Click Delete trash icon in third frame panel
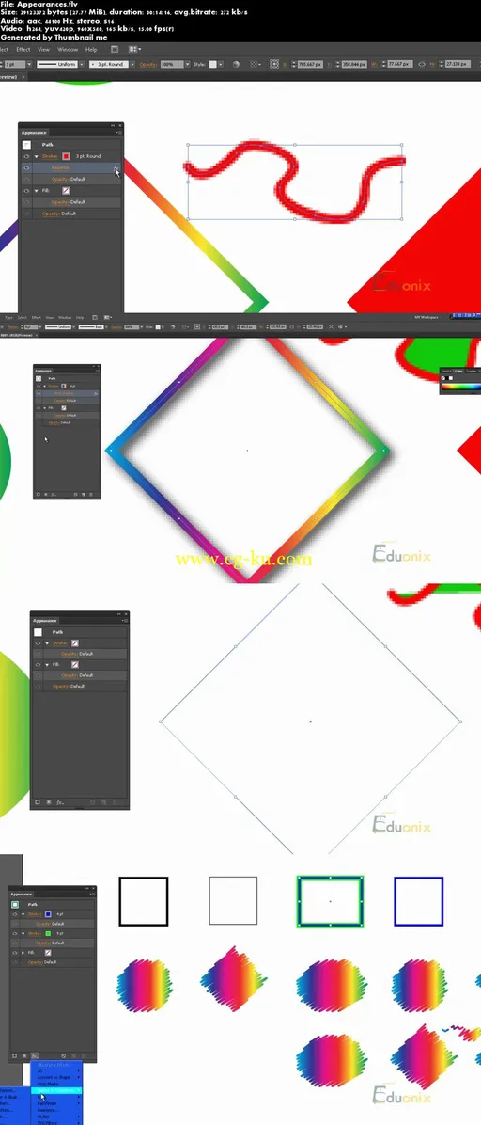This screenshot has height=1125, width=481. point(116,802)
